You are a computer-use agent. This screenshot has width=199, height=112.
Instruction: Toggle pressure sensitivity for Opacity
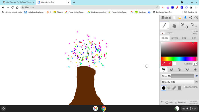pos(196,82)
